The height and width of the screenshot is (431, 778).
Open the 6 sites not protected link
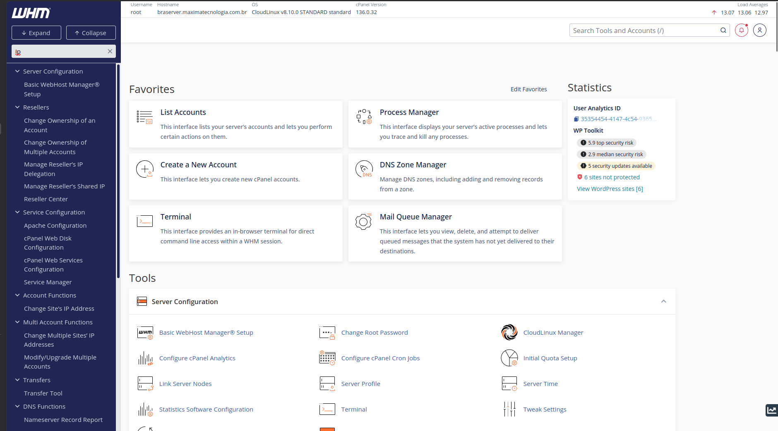point(612,177)
